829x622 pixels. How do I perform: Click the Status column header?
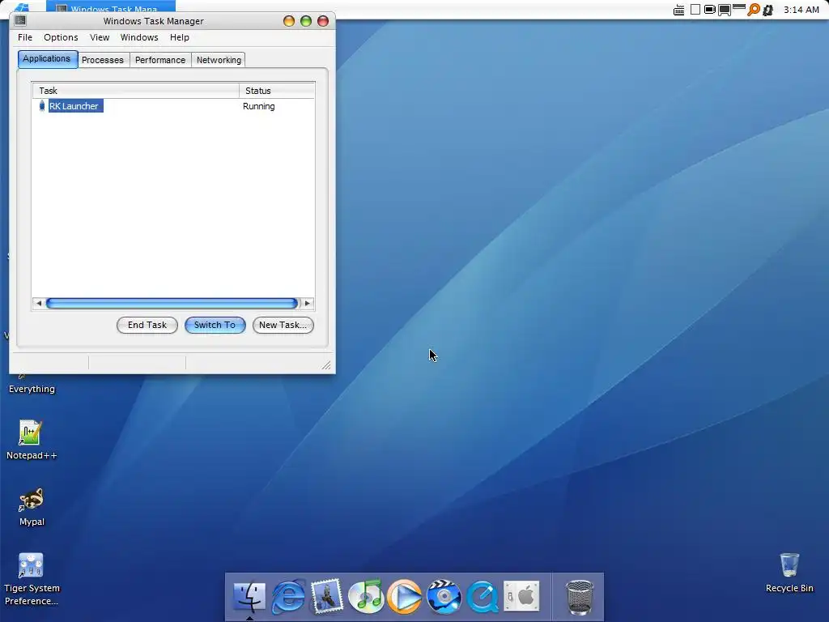(277, 91)
